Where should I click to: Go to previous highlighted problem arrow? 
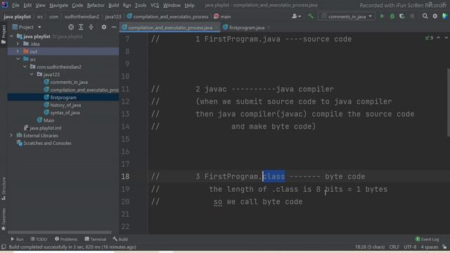pos(438,37)
